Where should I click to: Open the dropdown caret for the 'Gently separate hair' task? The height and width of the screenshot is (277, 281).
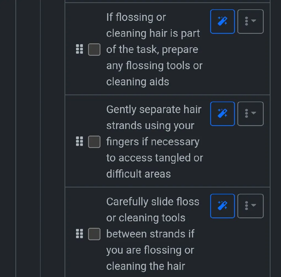pos(254,113)
